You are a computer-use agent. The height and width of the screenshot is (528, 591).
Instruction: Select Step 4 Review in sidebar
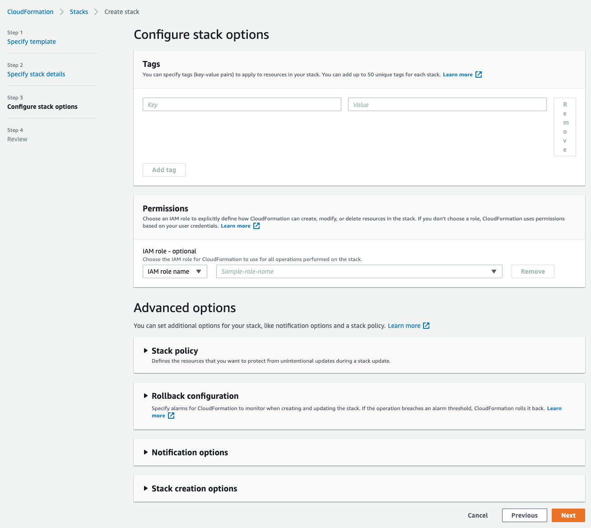[17, 139]
